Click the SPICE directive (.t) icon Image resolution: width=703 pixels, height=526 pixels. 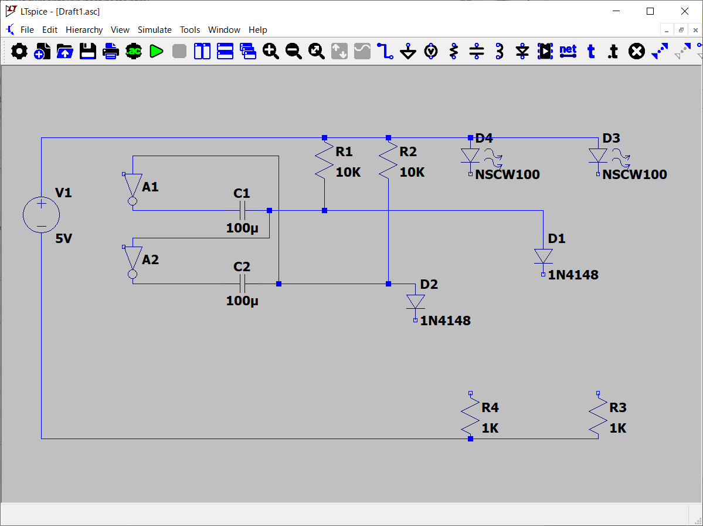tap(613, 52)
